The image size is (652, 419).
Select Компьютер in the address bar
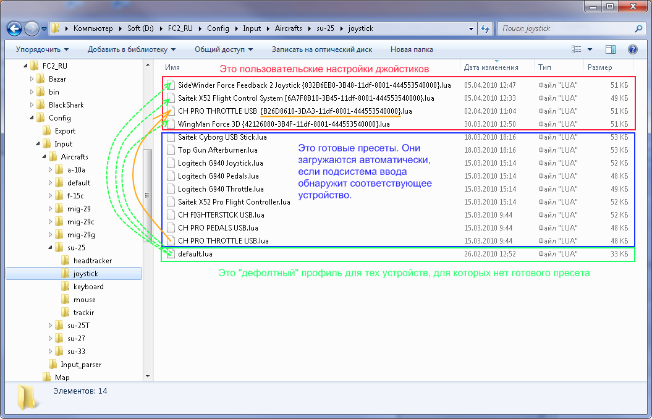93,28
